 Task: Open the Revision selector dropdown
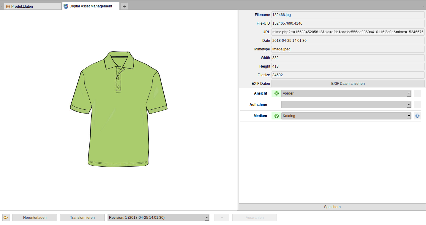(158, 218)
